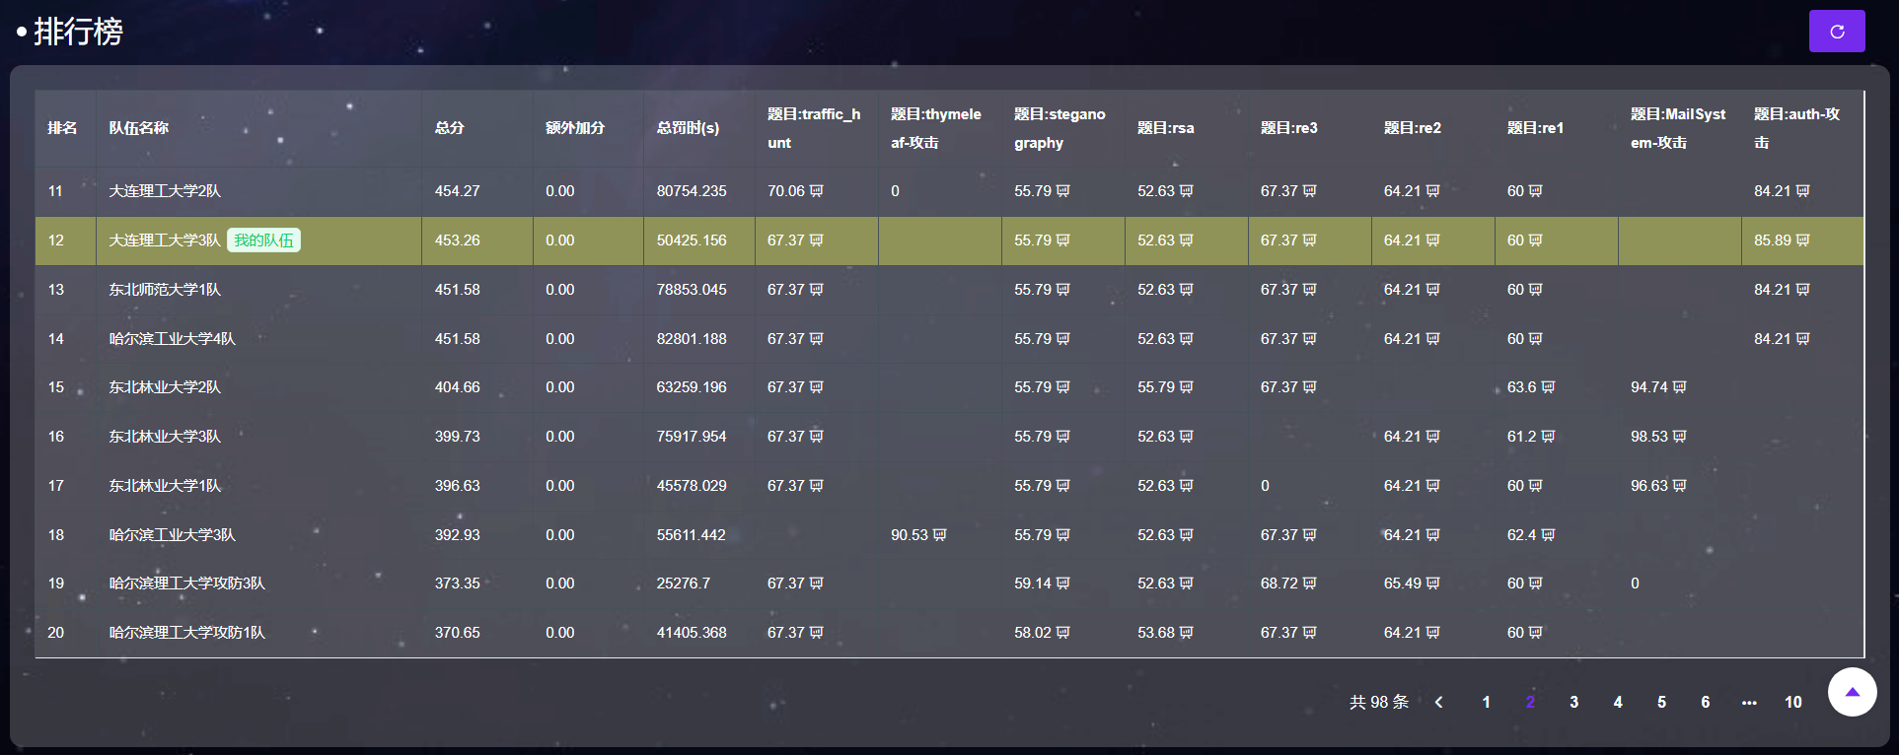Click the 我的队伍 green badge

(x=263, y=240)
